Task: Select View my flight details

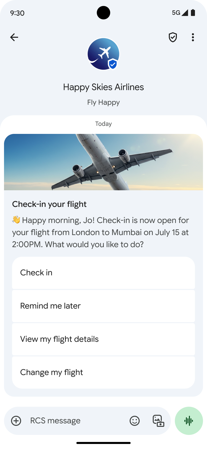Action: click(103, 339)
